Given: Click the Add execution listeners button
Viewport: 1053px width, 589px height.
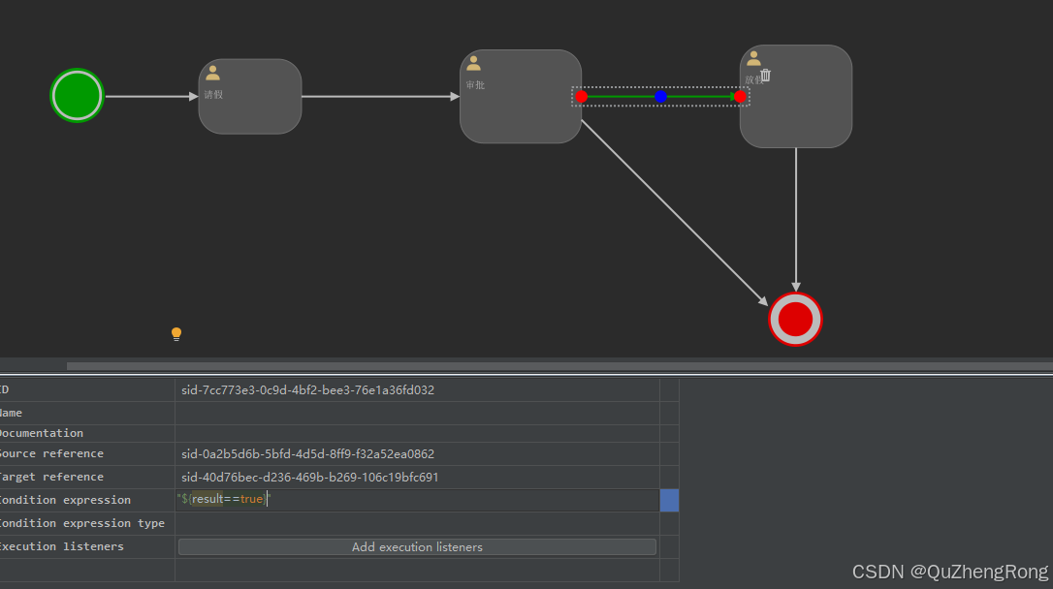Looking at the screenshot, I should click(x=417, y=546).
